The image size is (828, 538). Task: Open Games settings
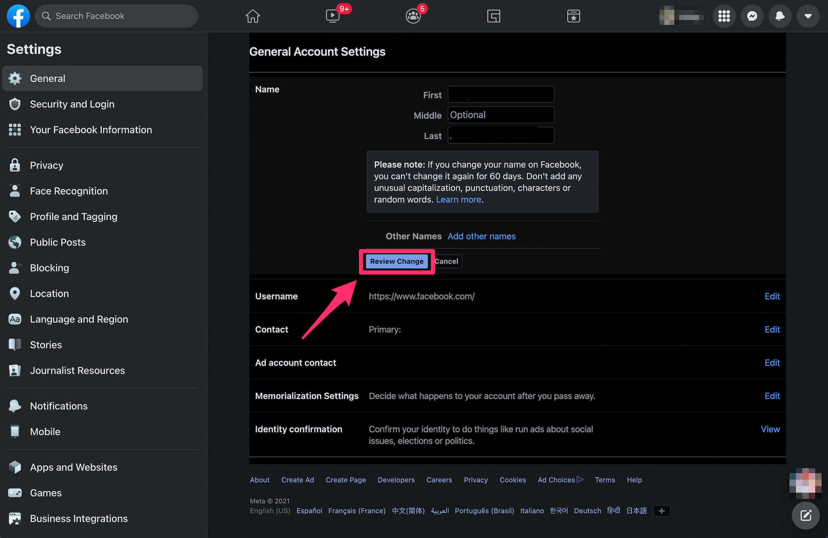[x=102, y=493]
